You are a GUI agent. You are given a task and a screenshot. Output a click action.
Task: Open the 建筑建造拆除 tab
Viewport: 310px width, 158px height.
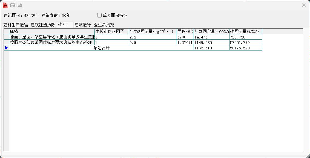coord(43,25)
